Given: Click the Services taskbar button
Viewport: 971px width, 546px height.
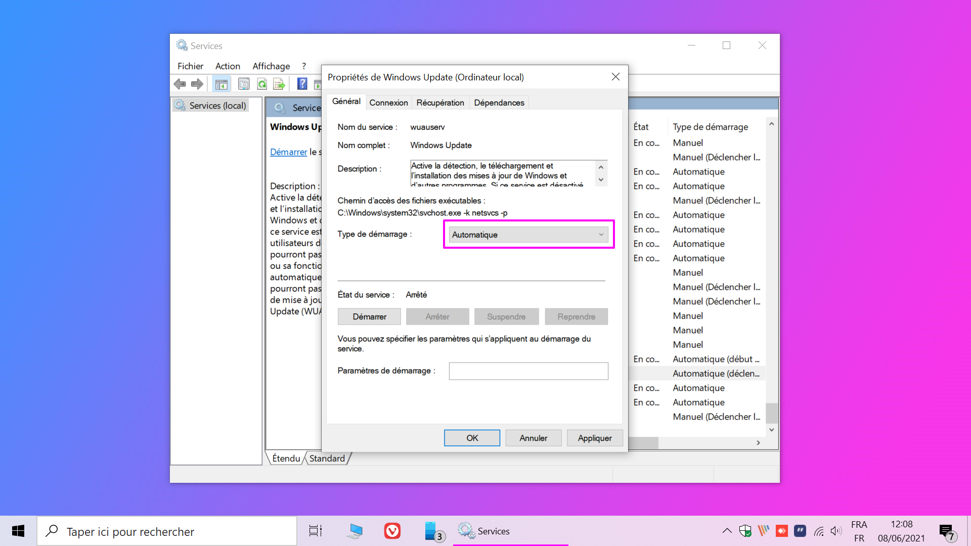Looking at the screenshot, I should (x=511, y=531).
